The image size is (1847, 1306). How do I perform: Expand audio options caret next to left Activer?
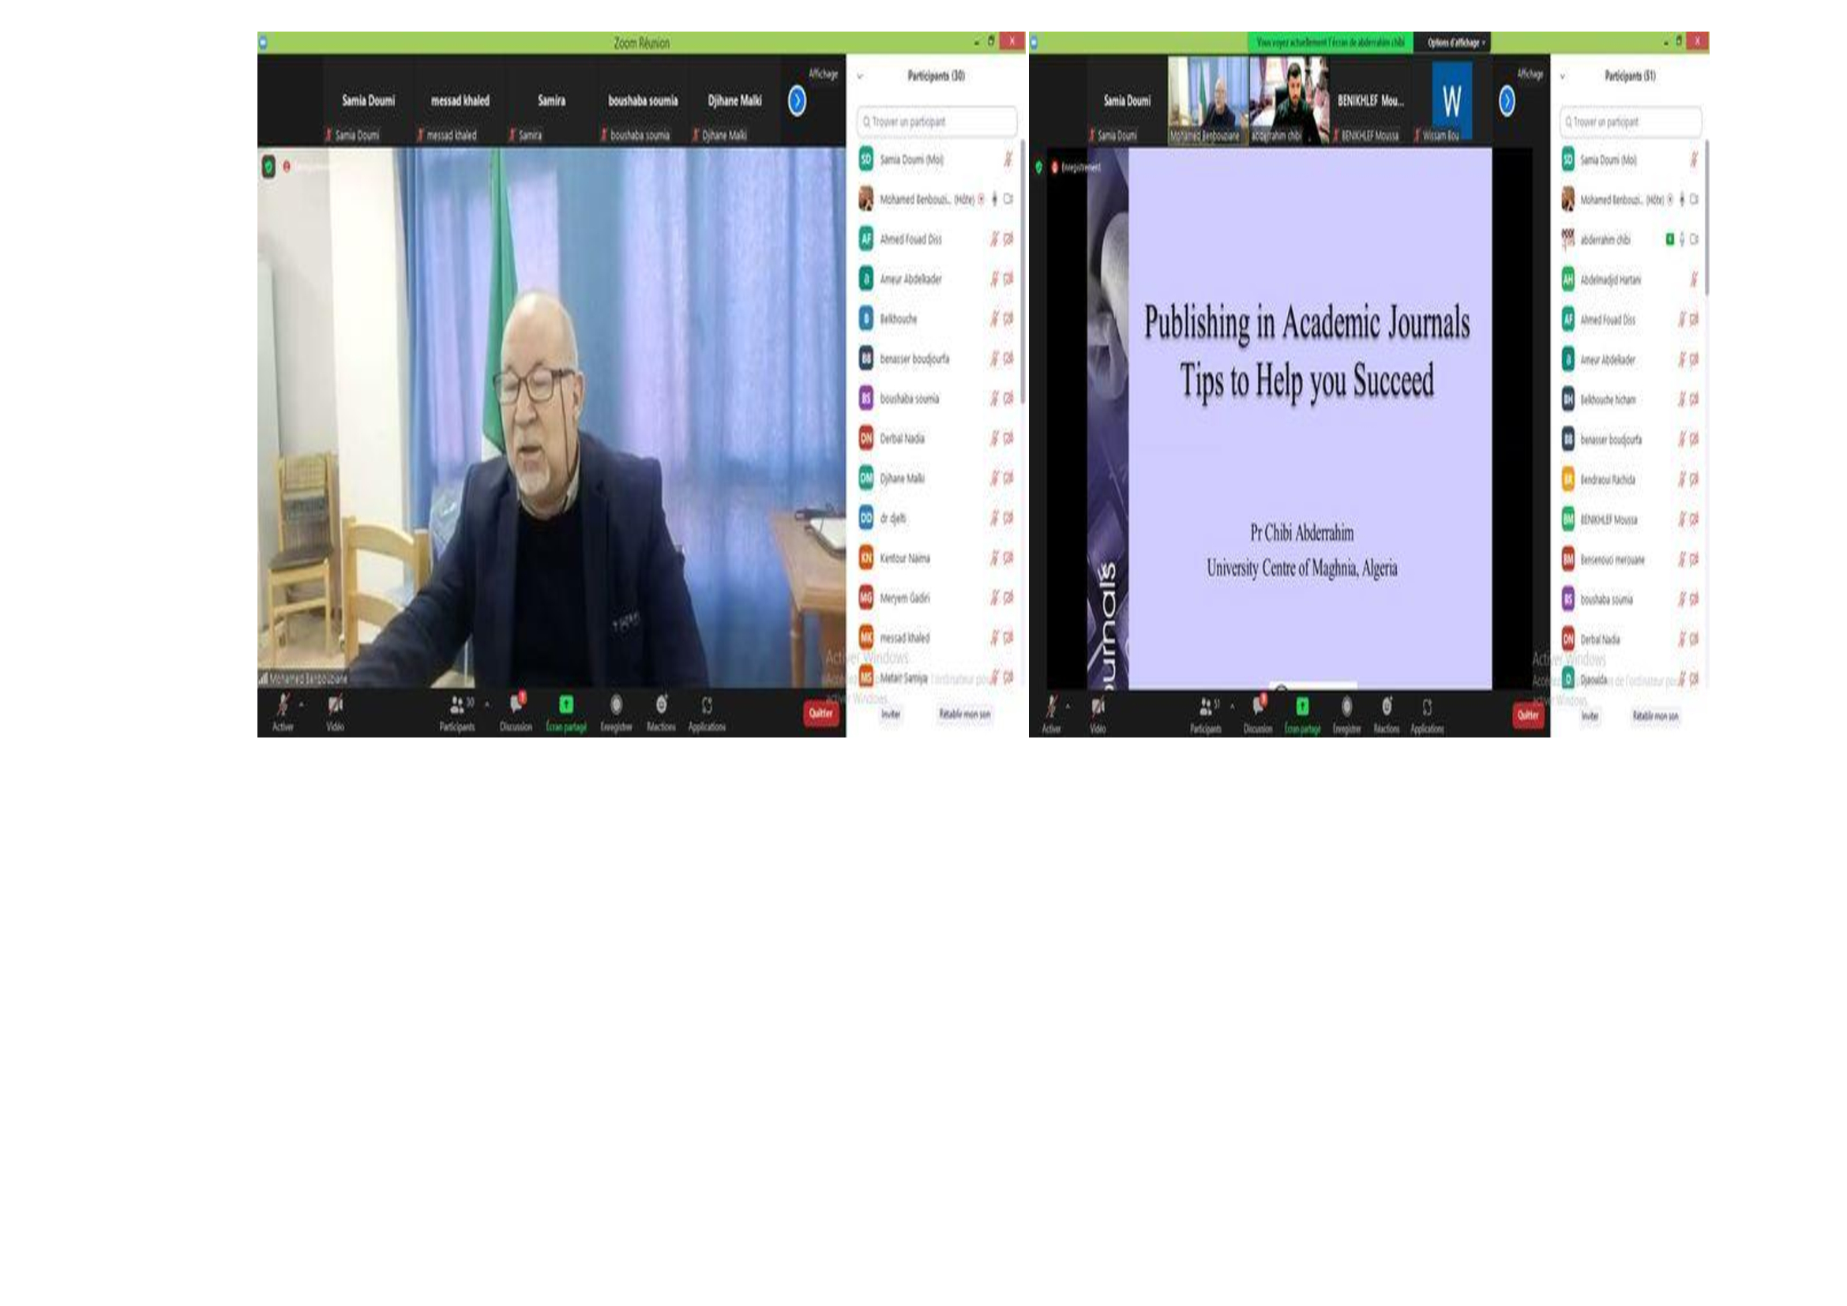coord(302,704)
